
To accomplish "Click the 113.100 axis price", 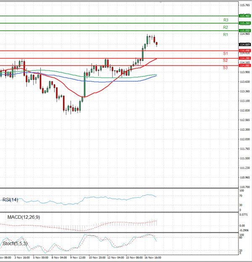I will pyautogui.click(x=245, y=101).
